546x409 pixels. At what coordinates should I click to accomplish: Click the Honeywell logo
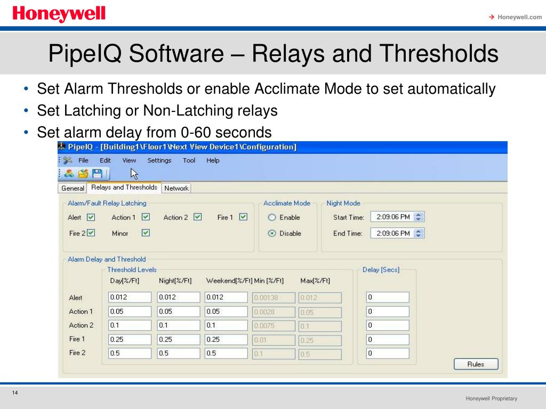[59, 14]
